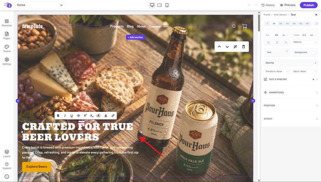The image size is (321, 182).
Task: Click About in the site navigation
Action: click(141, 27)
